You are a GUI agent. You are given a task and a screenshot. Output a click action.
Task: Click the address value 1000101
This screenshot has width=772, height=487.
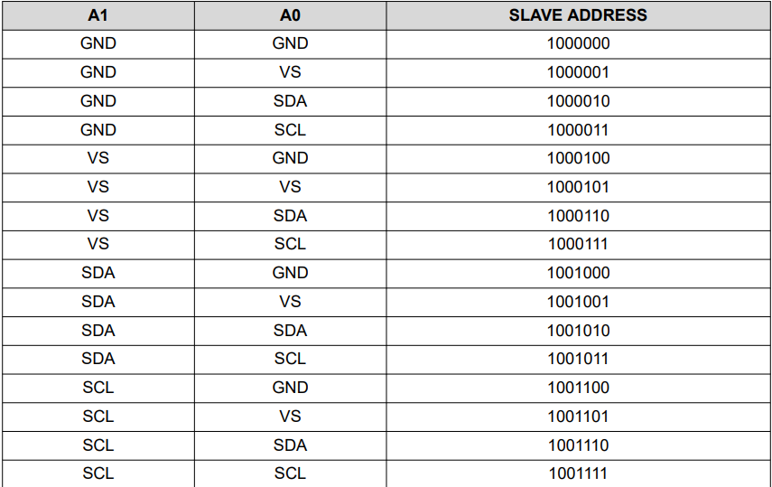click(x=578, y=187)
